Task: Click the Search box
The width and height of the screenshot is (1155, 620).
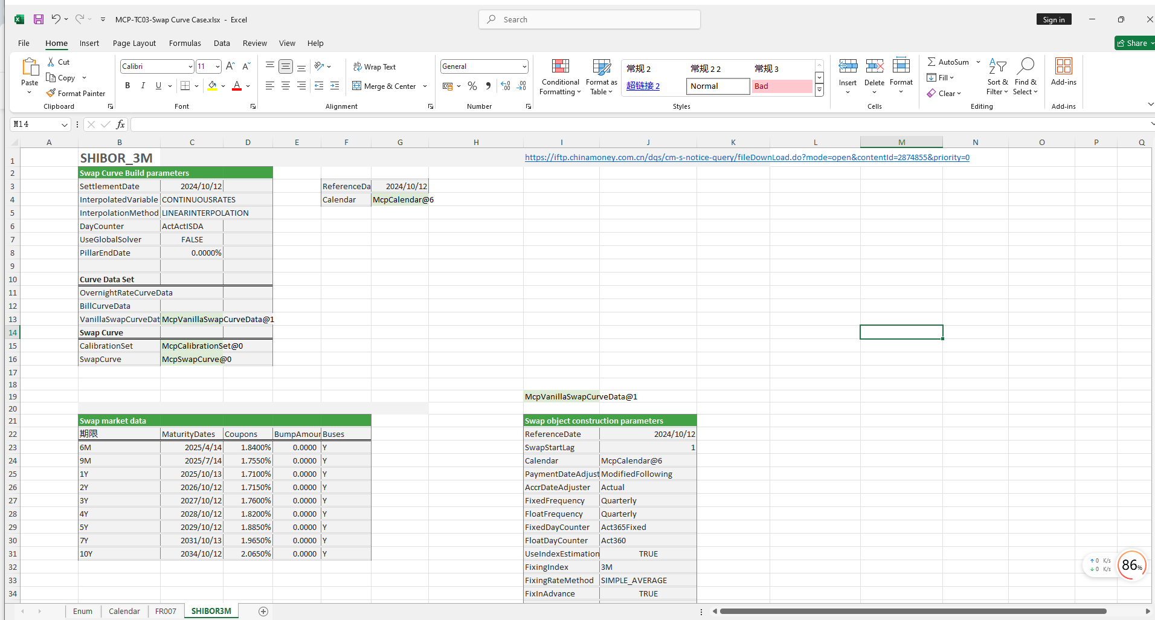Action: tap(590, 19)
